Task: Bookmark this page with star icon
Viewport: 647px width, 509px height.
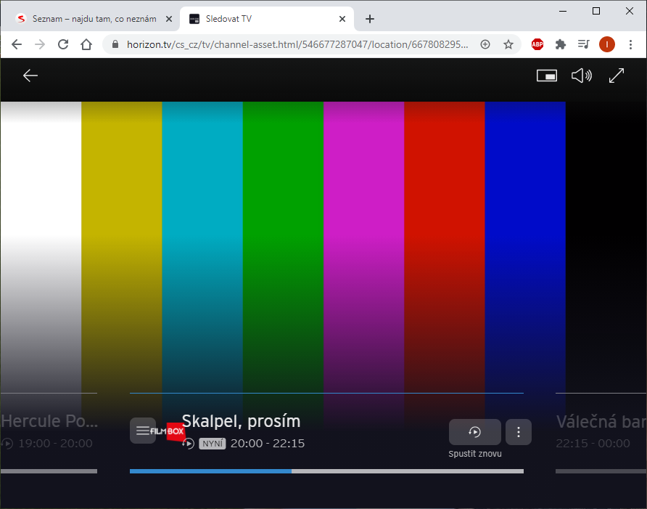Action: [x=508, y=44]
